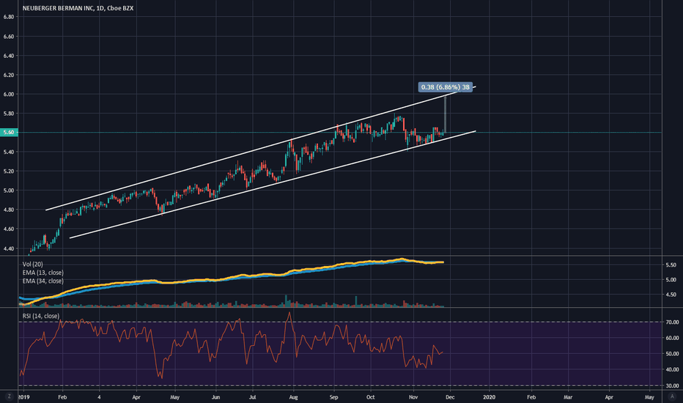Click the 6.80 price axis label
The width and height of the screenshot is (683, 403).
(9, 17)
